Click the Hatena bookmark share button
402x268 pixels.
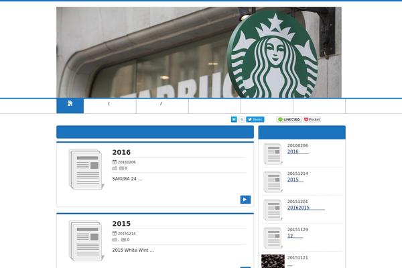click(234, 119)
